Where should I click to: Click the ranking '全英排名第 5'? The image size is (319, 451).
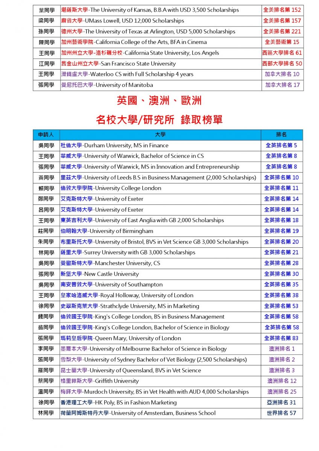click(282, 145)
